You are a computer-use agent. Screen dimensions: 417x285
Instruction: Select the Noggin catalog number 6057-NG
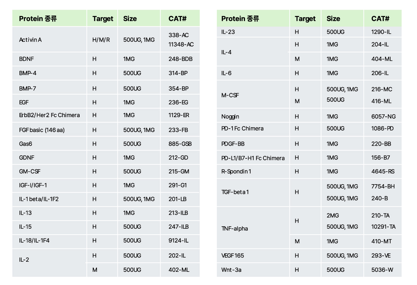click(x=383, y=117)
